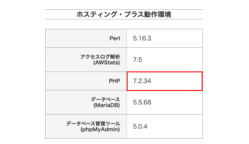Screen dimensions: 249x144
Task: Click the (MariaDB) text
Action: pyautogui.click(x=107, y=105)
